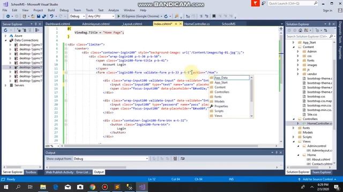This screenshot has width=343, height=192.
Task: Click the Save All toolbar icon
Action: click(44, 17)
